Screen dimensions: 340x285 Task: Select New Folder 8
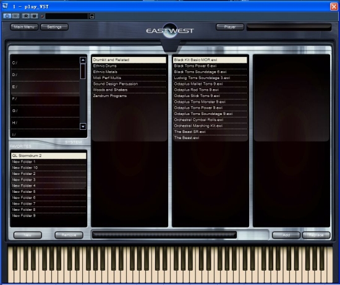[x=49, y=210]
